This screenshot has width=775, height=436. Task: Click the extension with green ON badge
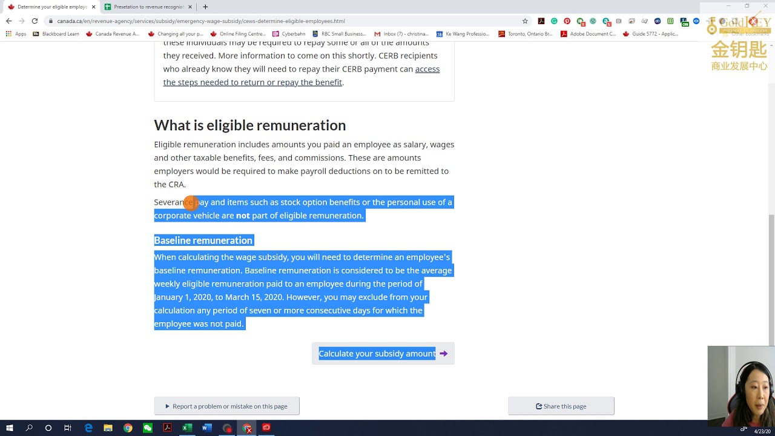[x=684, y=22]
